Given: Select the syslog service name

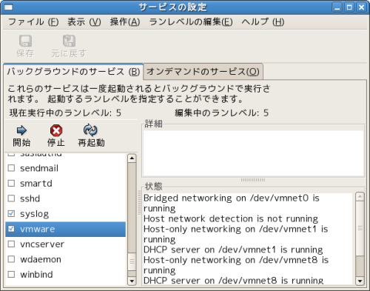Looking at the screenshot, I should (35, 214).
